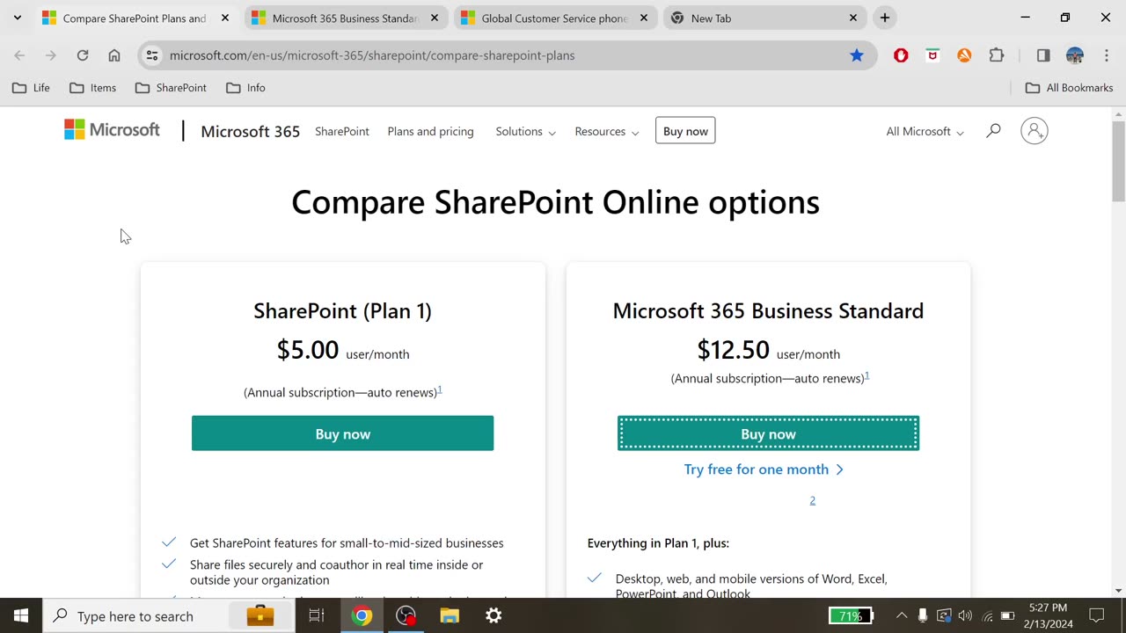The height and width of the screenshot is (633, 1126).
Task: Open the tab search dropdown arrow
Action: pyautogui.click(x=17, y=18)
